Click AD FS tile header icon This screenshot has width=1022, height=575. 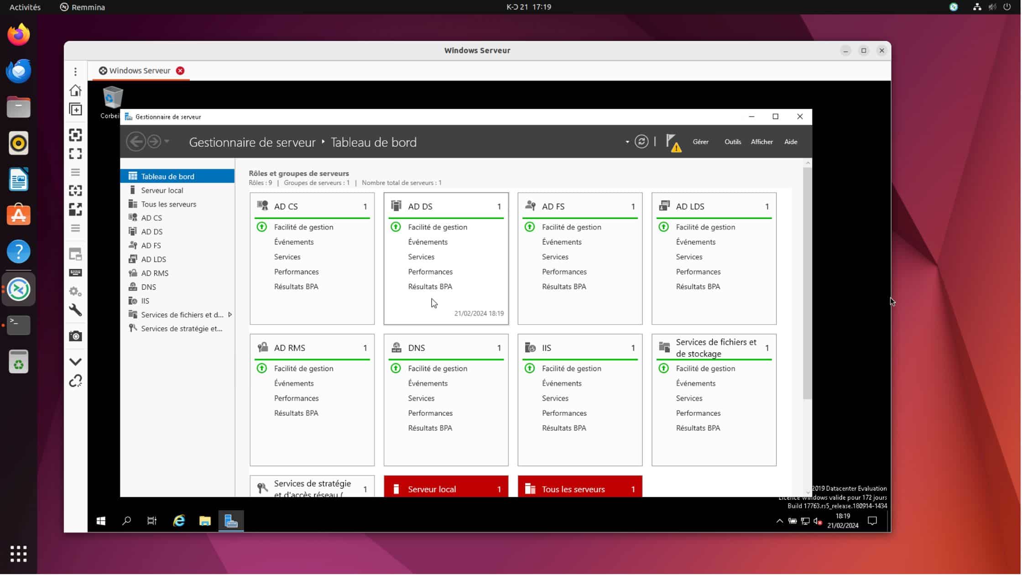tap(531, 206)
